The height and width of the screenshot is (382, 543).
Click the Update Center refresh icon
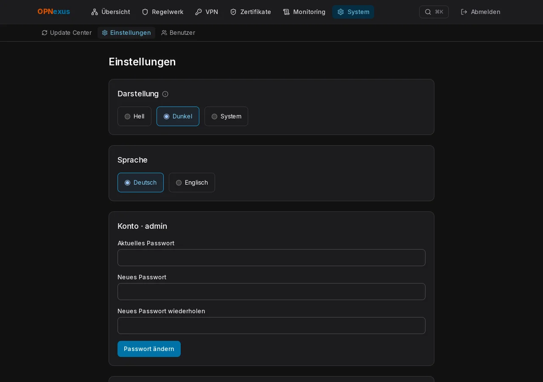(x=45, y=33)
